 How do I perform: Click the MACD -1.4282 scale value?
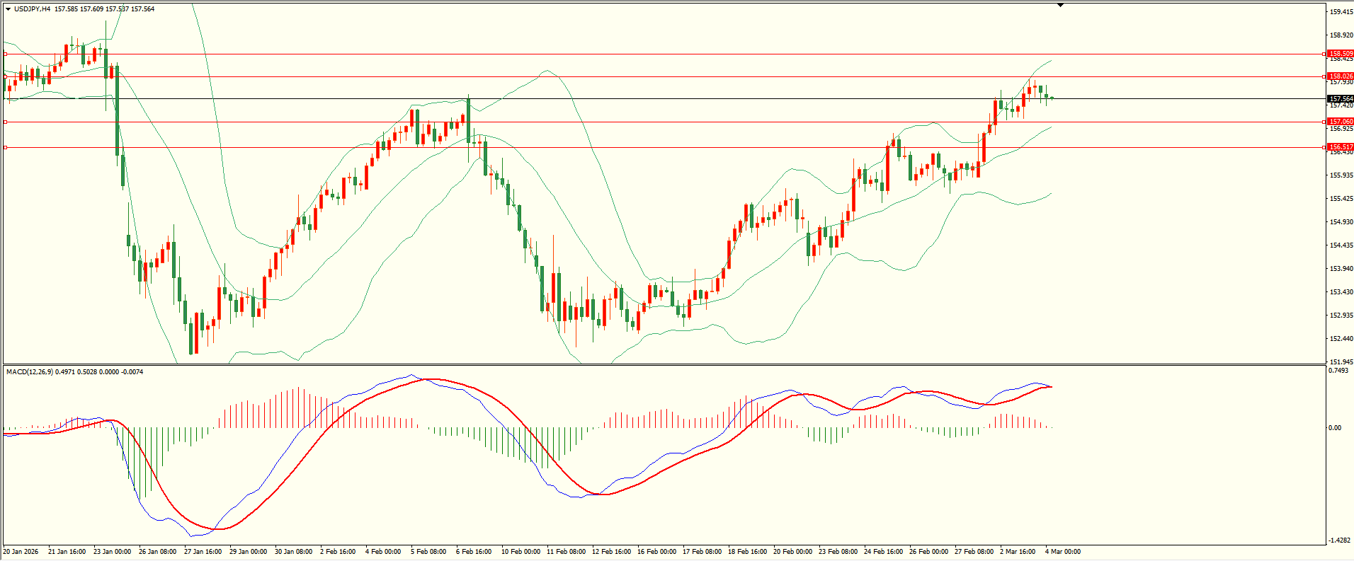pos(1338,540)
